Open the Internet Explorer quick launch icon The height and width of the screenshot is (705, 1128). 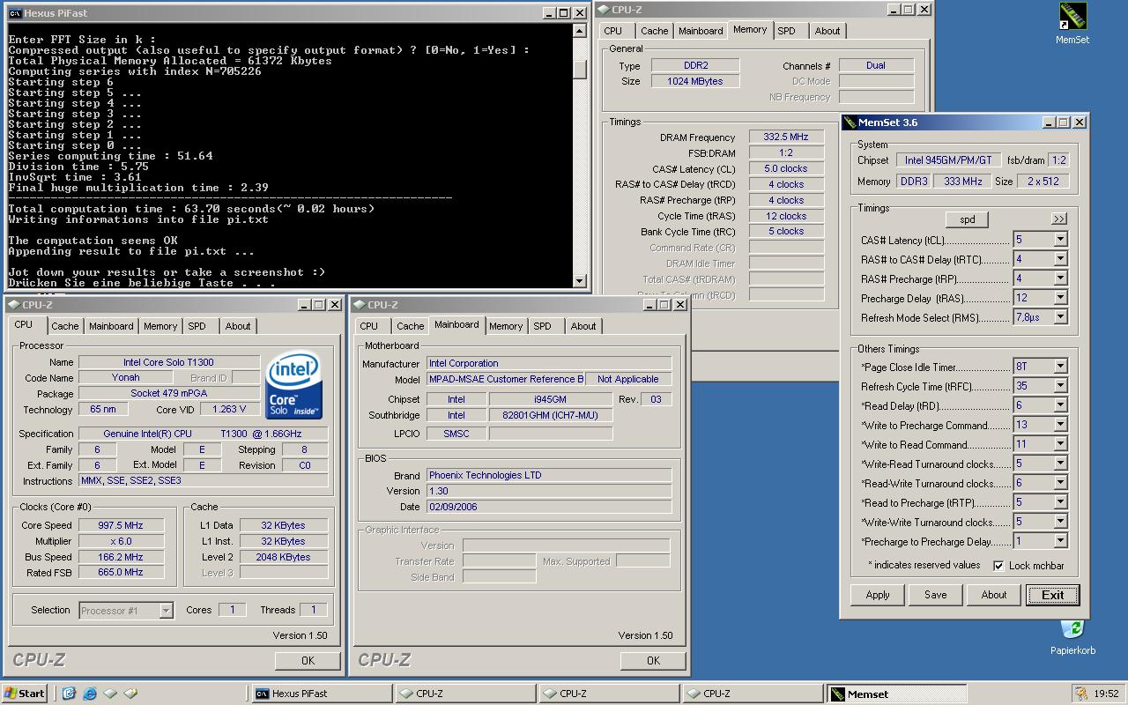point(90,694)
